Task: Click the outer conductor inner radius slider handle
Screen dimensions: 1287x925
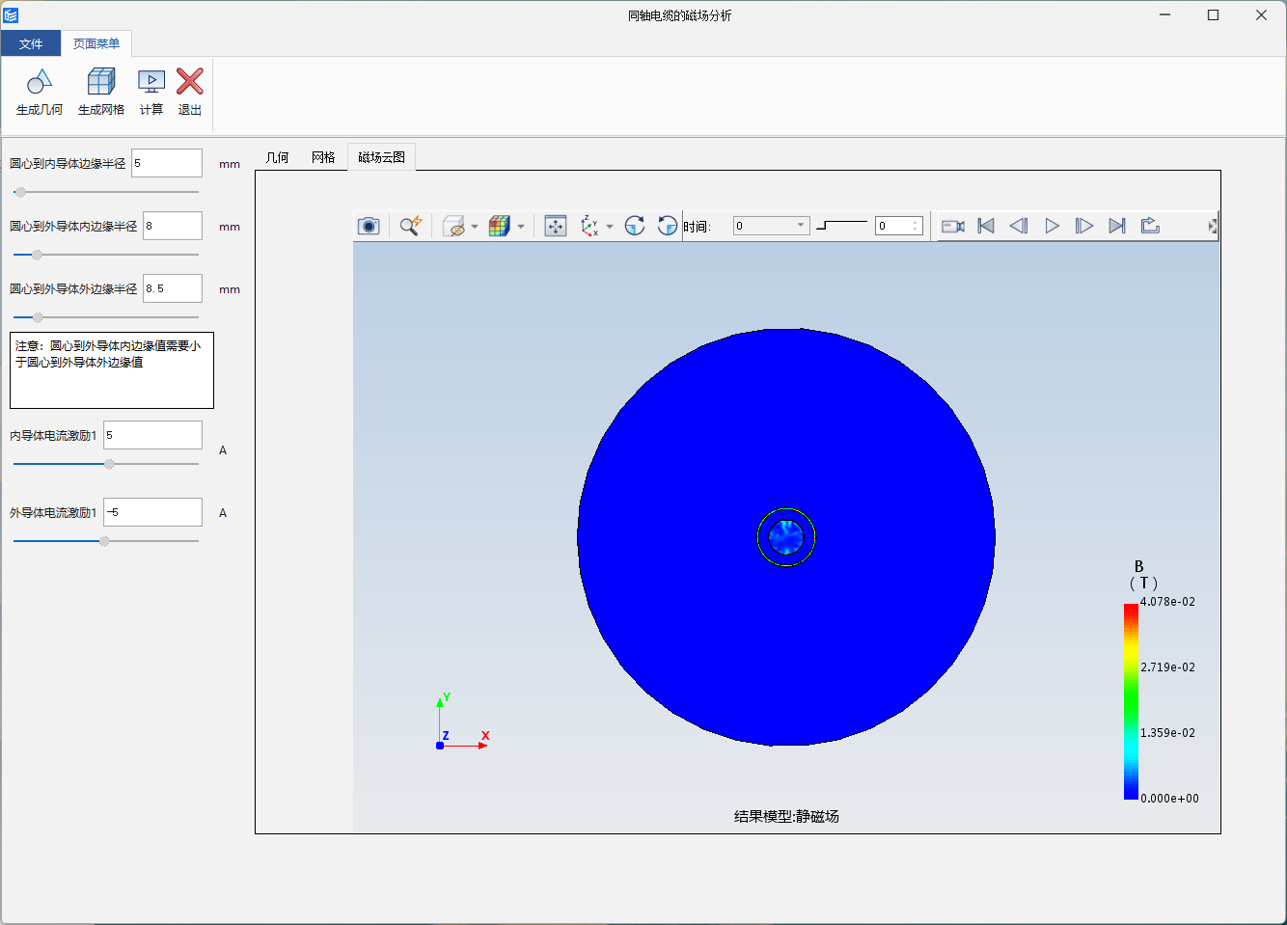Action: coord(37,255)
